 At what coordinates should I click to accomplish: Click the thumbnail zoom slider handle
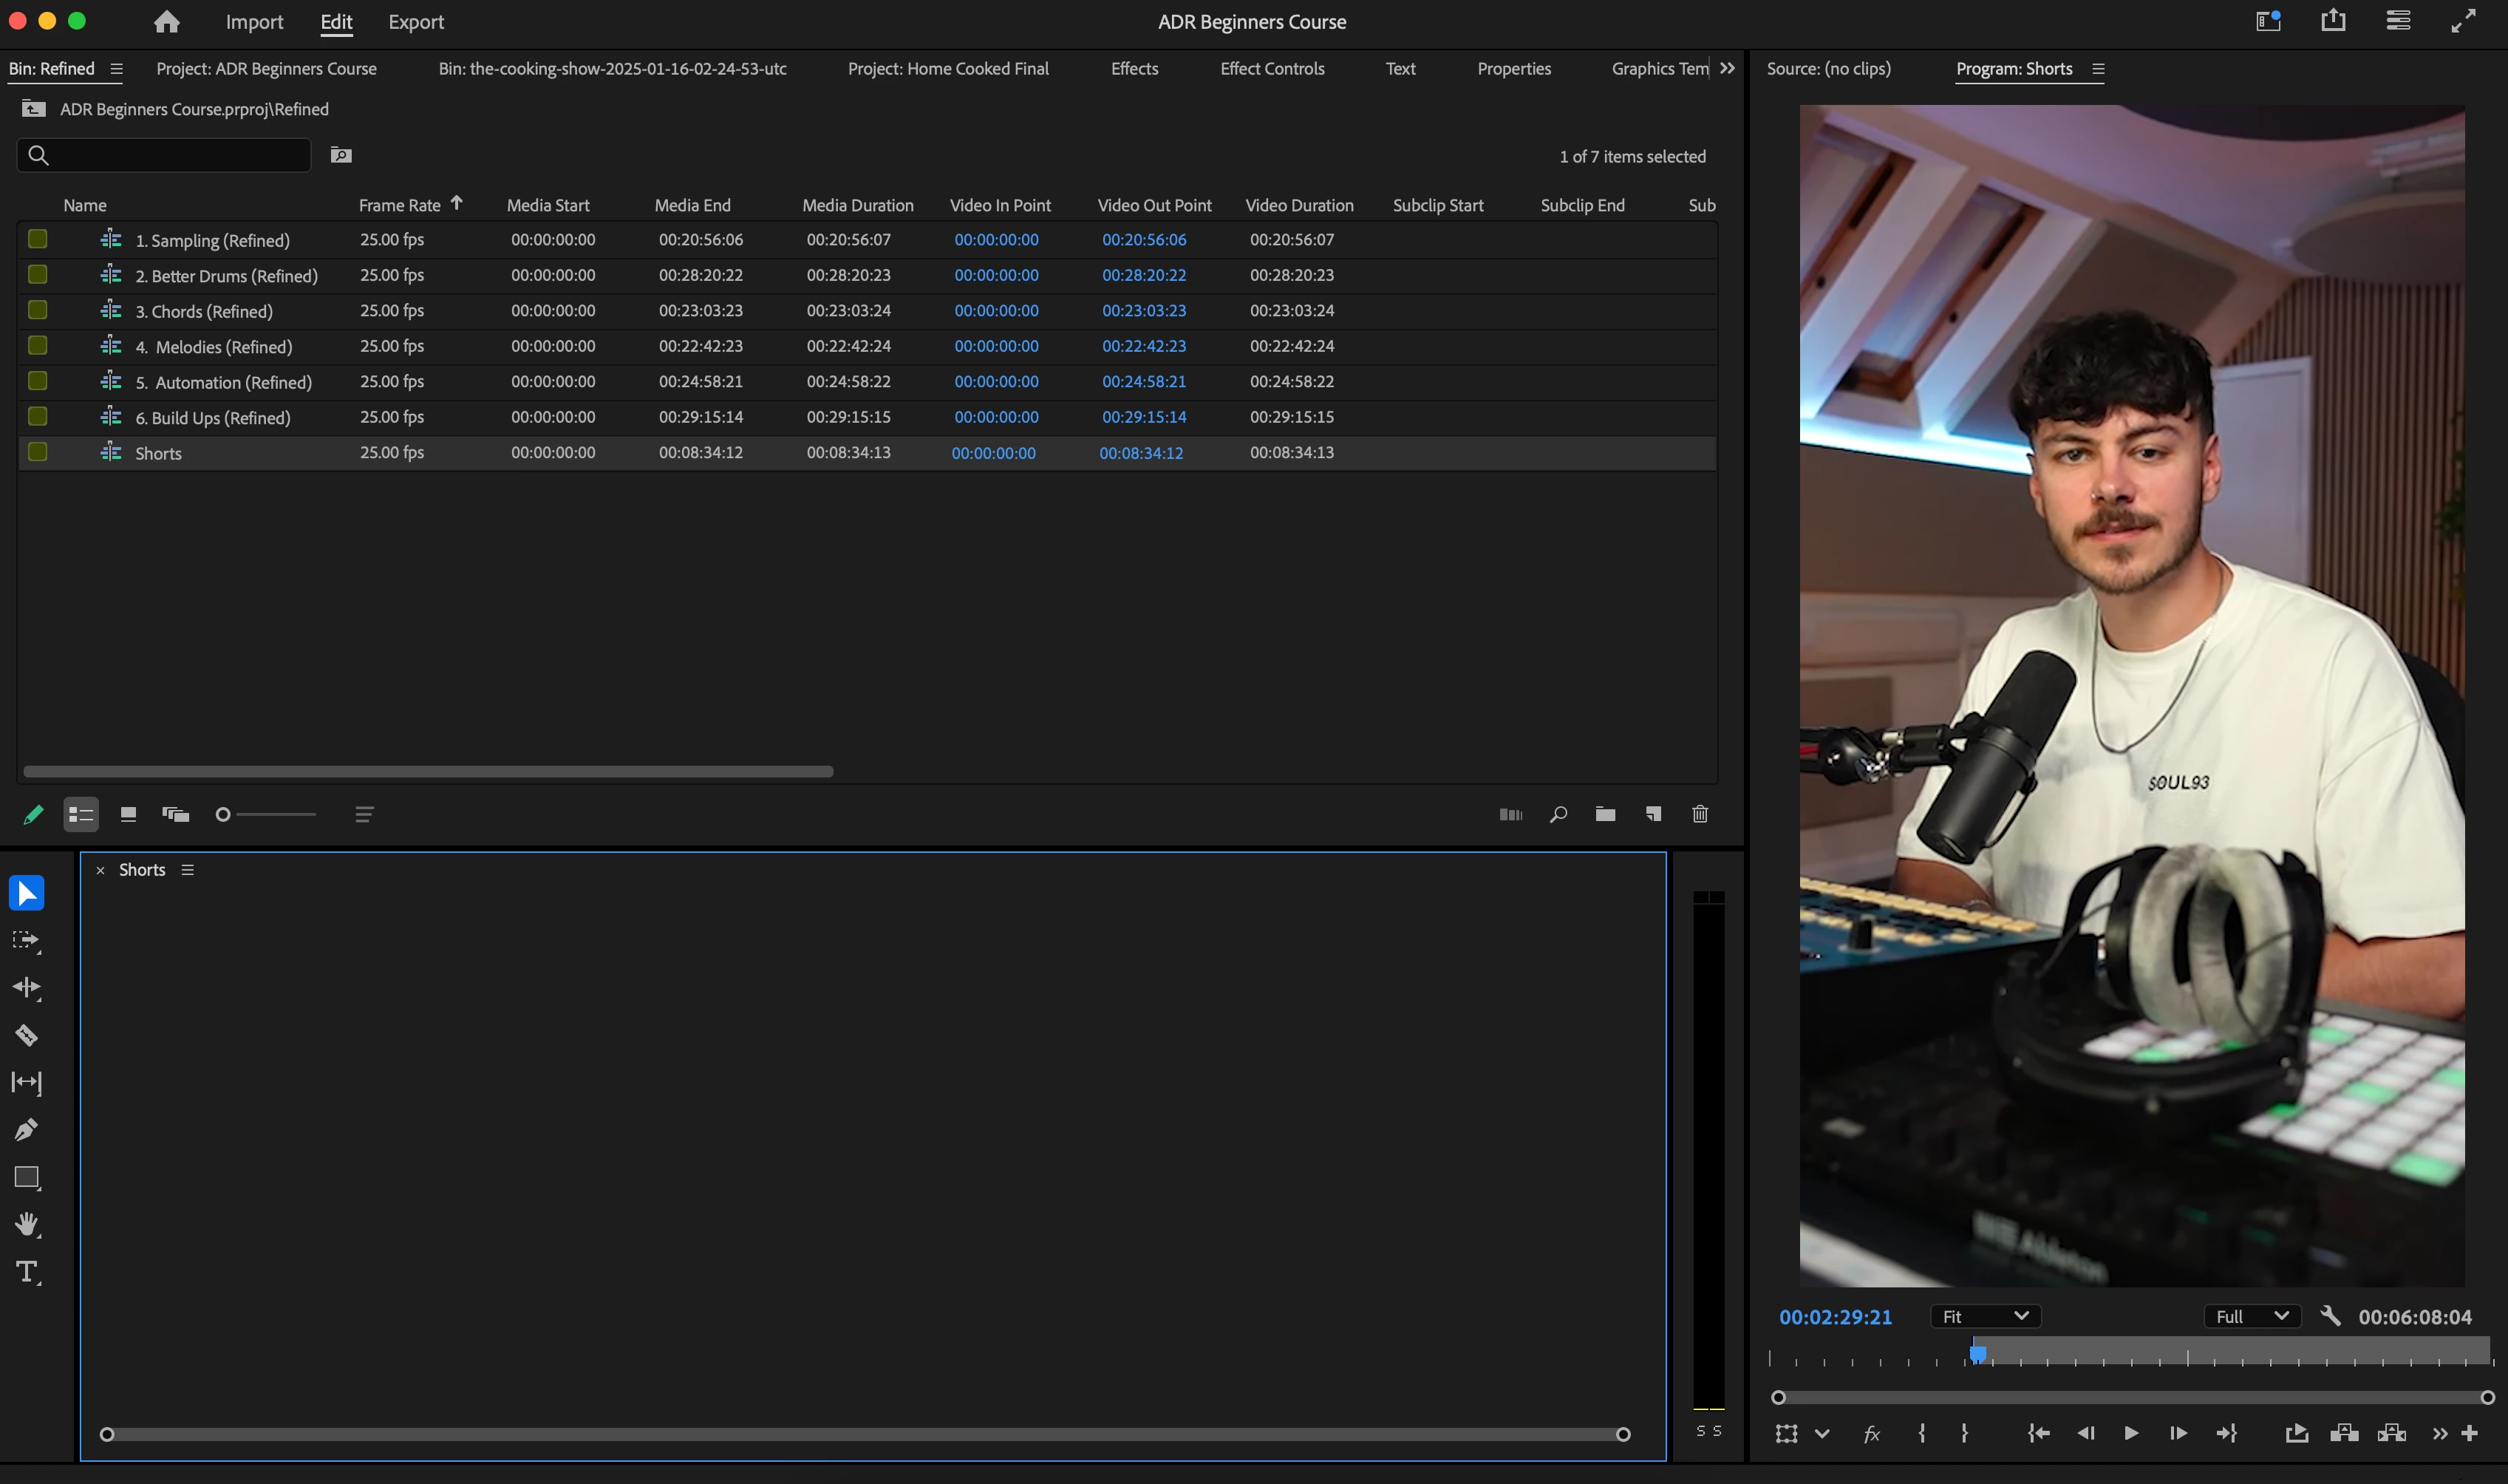click(223, 814)
